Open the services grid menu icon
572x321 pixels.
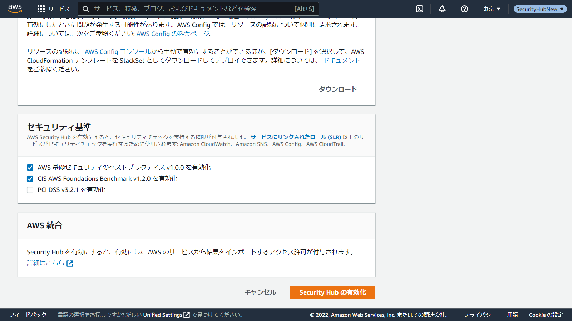pos(41,9)
